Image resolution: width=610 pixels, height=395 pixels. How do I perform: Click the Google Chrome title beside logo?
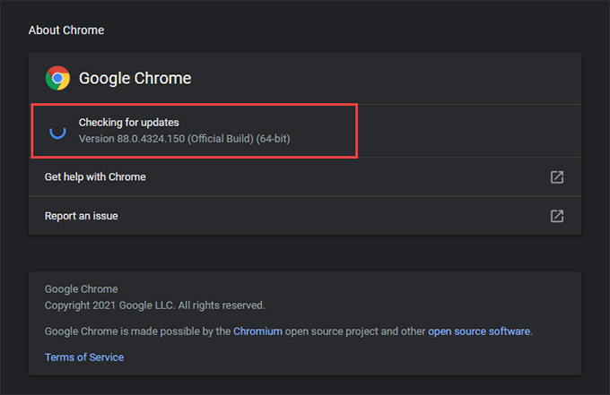pyautogui.click(x=135, y=78)
